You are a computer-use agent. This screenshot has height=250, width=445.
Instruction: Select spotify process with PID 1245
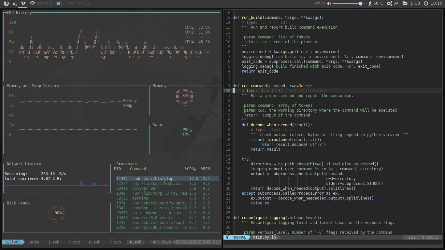(x=167, y=223)
